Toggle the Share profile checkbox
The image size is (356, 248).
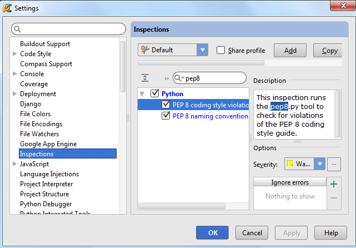pos(220,50)
